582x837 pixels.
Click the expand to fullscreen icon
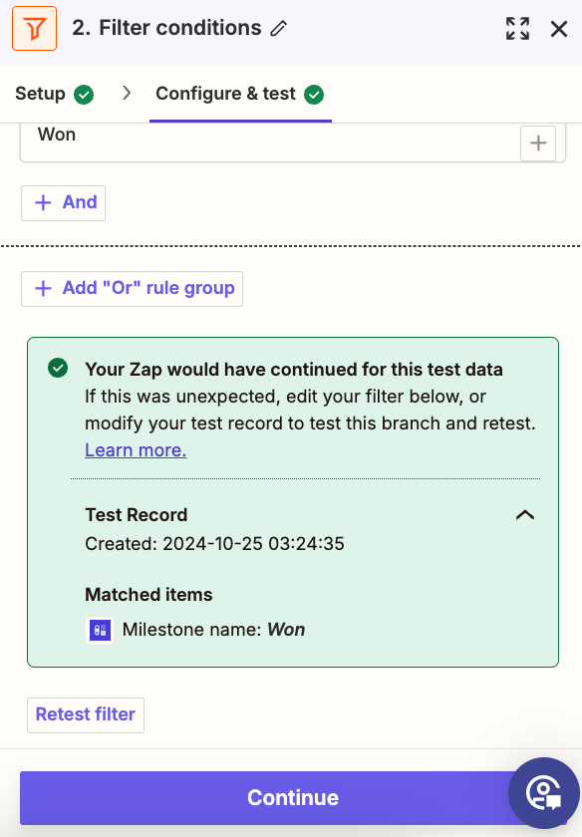pyautogui.click(x=517, y=29)
